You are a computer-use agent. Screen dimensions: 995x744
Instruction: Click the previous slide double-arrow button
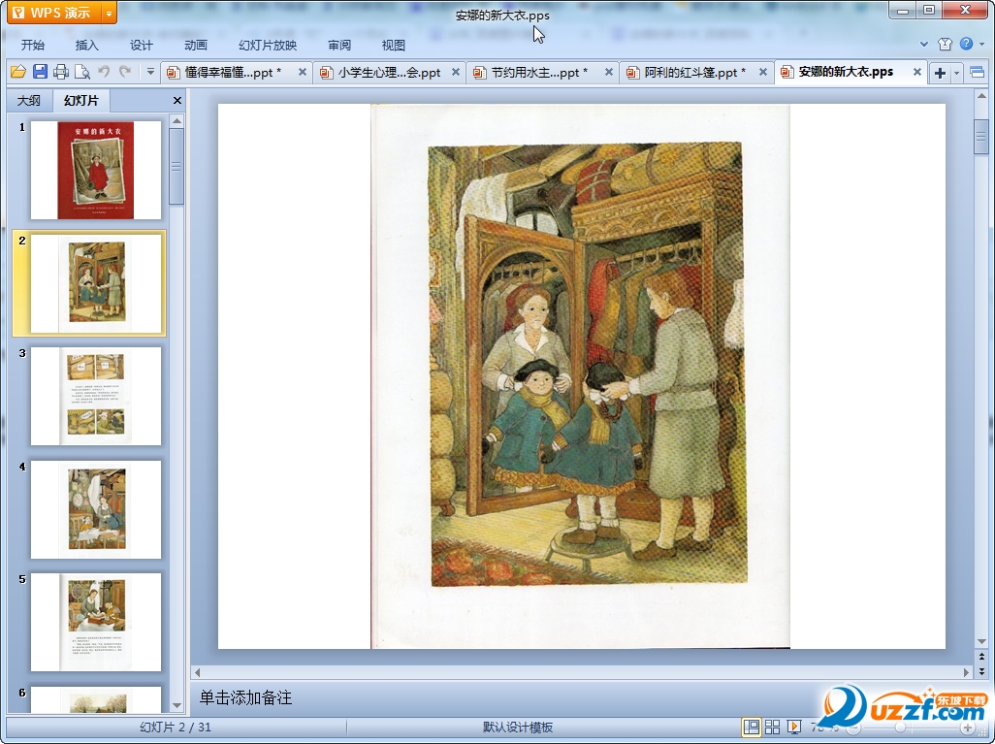[x=981, y=657]
